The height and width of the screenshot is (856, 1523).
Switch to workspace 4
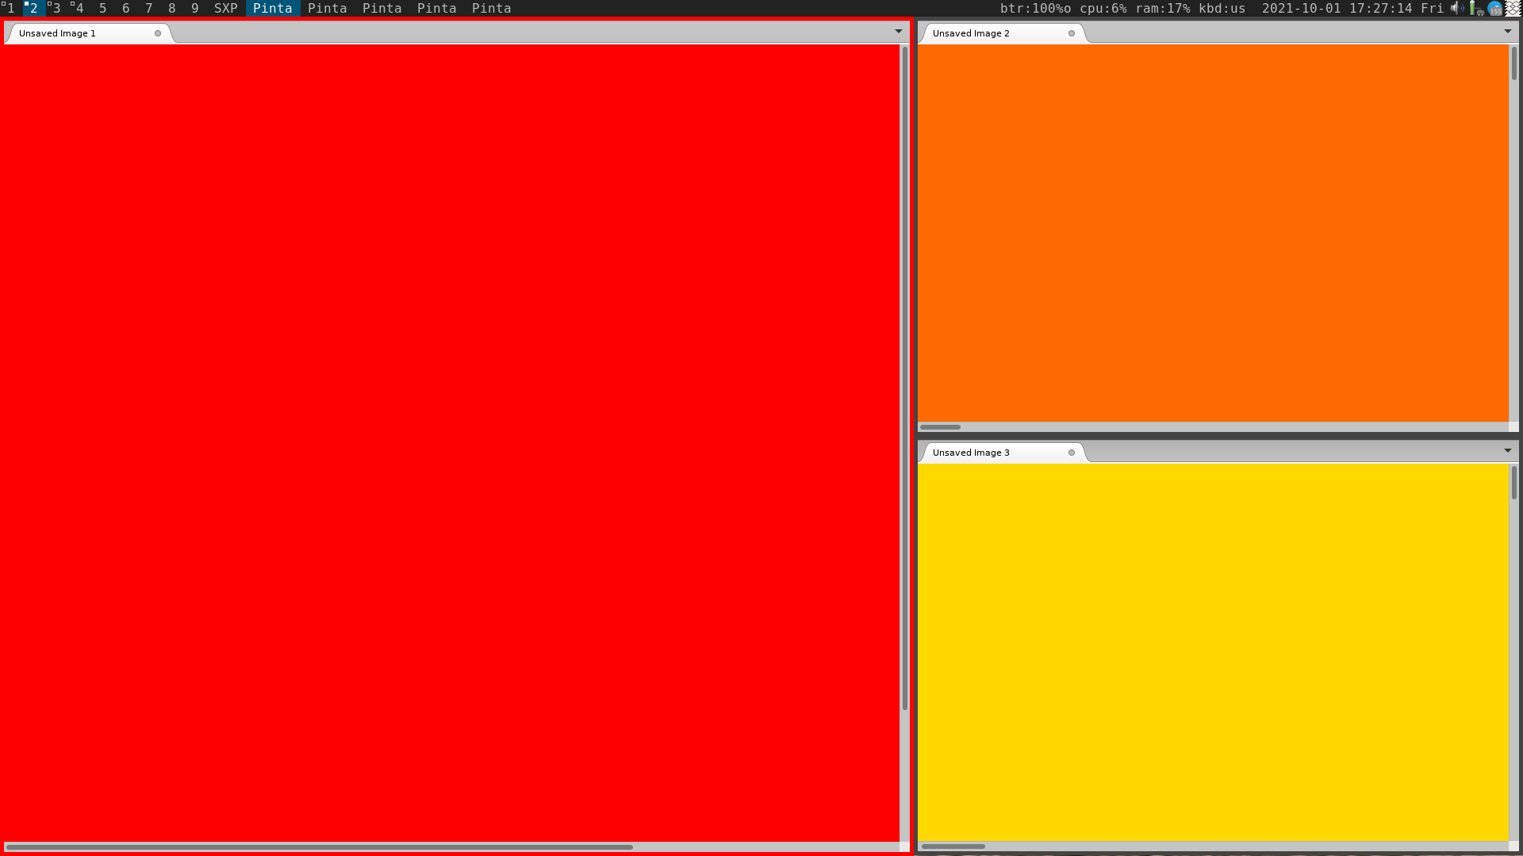click(79, 8)
